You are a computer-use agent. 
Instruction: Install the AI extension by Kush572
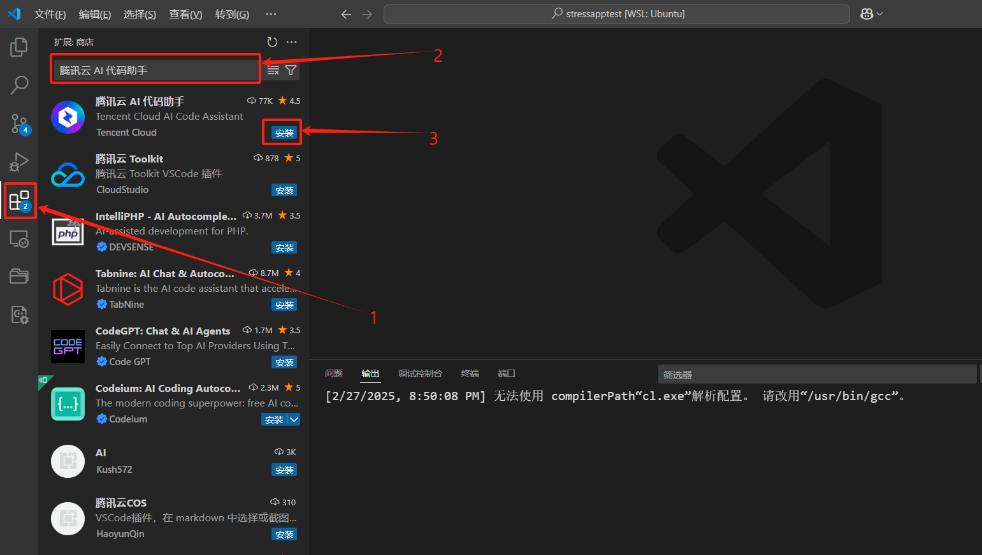tap(284, 470)
